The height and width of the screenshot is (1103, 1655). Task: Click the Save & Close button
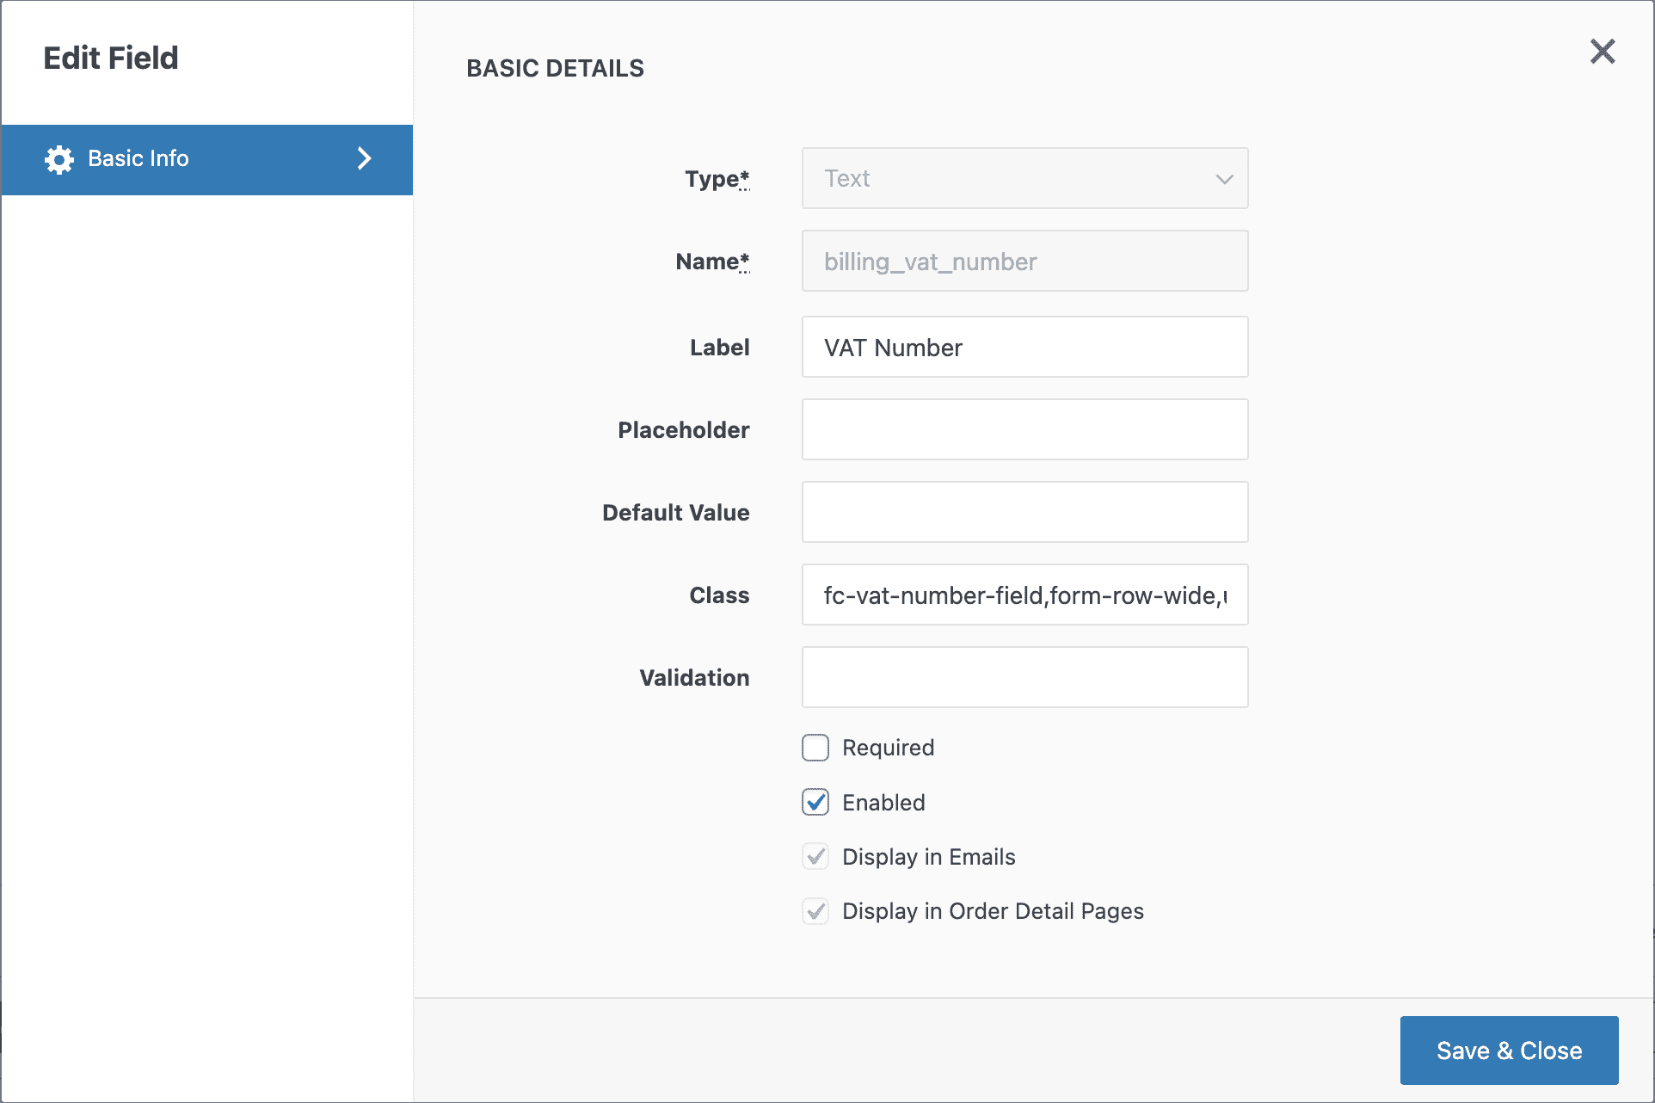pyautogui.click(x=1508, y=1050)
